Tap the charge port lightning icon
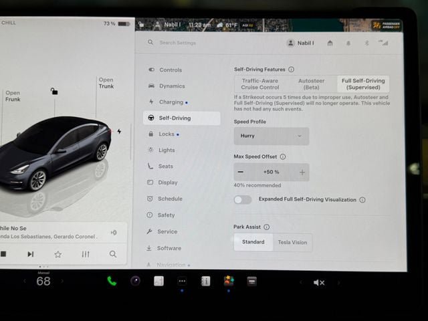 click(119, 131)
